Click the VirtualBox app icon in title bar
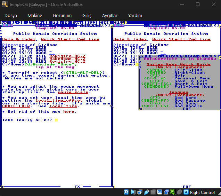This screenshot has height=196, width=221. (5, 4)
